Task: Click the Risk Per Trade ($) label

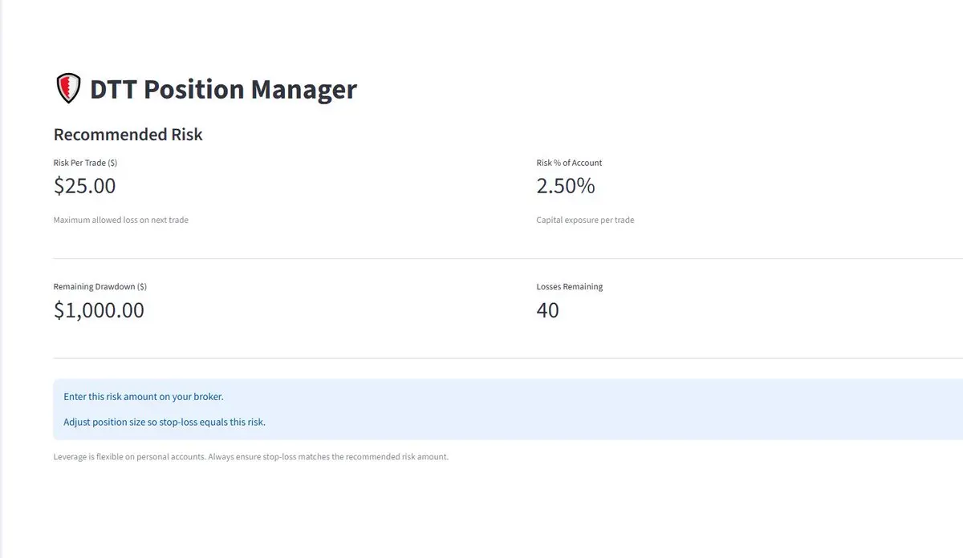Action: click(x=85, y=163)
